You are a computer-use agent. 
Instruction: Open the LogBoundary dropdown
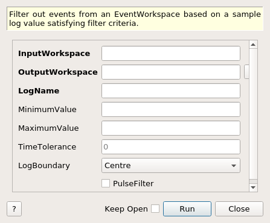point(171,166)
